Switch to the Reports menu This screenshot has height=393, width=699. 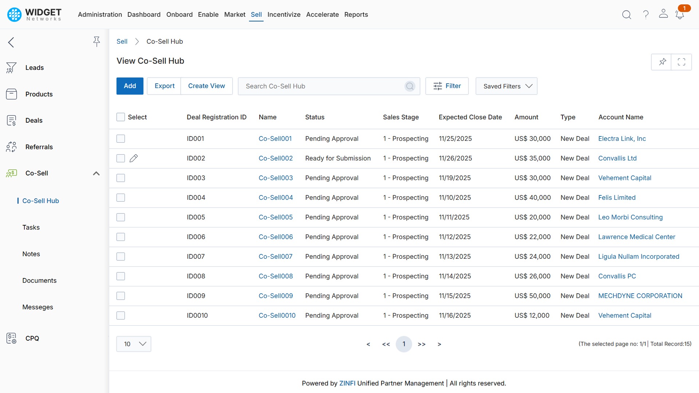pyautogui.click(x=356, y=15)
